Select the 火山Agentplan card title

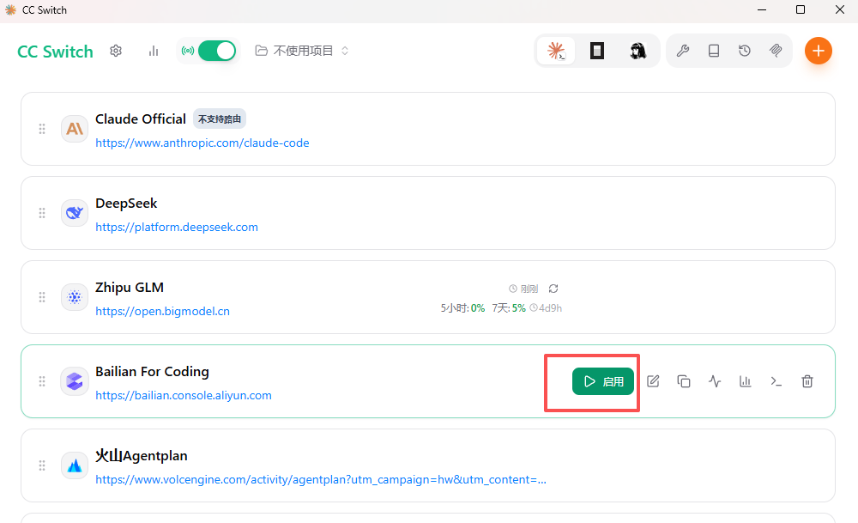pos(142,456)
